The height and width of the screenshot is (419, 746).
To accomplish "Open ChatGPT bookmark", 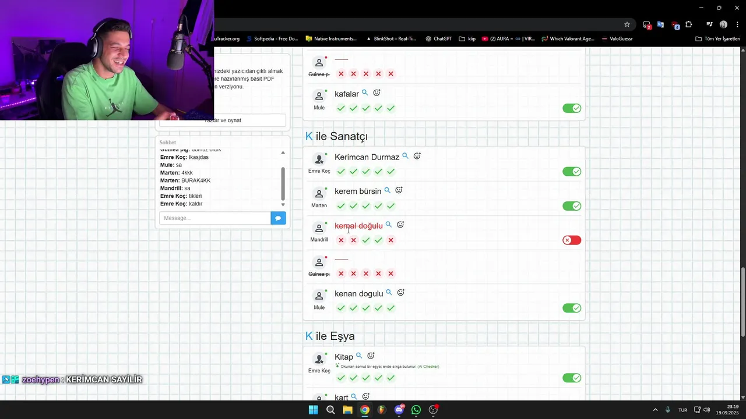I will tap(438, 39).
